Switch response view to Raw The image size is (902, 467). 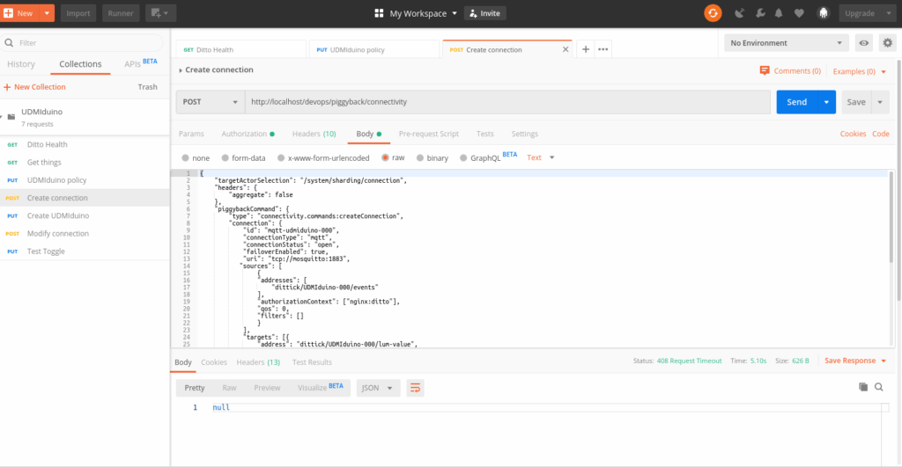tap(229, 389)
